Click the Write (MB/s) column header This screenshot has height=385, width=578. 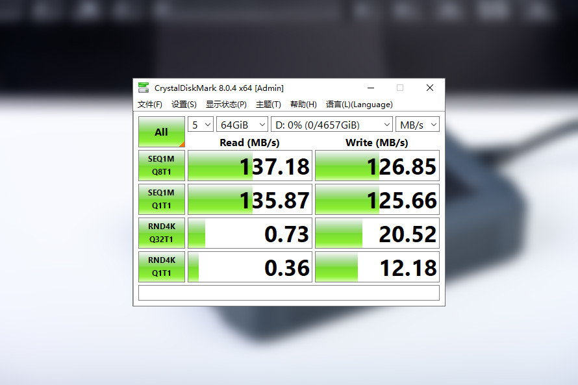(x=377, y=143)
